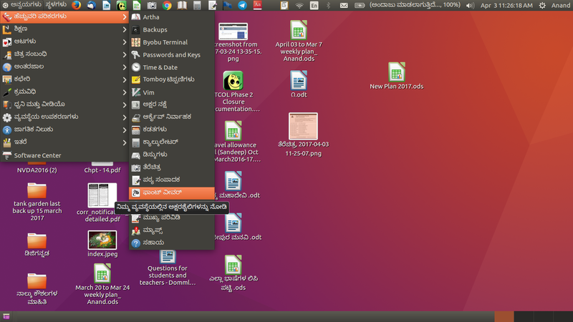Screen dimensions: 573x322
Task: Launch Backups from accessories submenu
Action: 172,29
